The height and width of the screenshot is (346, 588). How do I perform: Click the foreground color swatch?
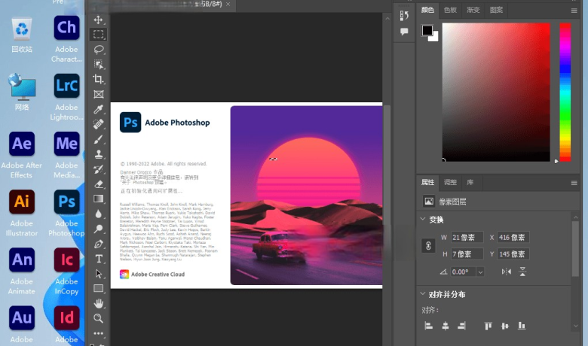427,30
